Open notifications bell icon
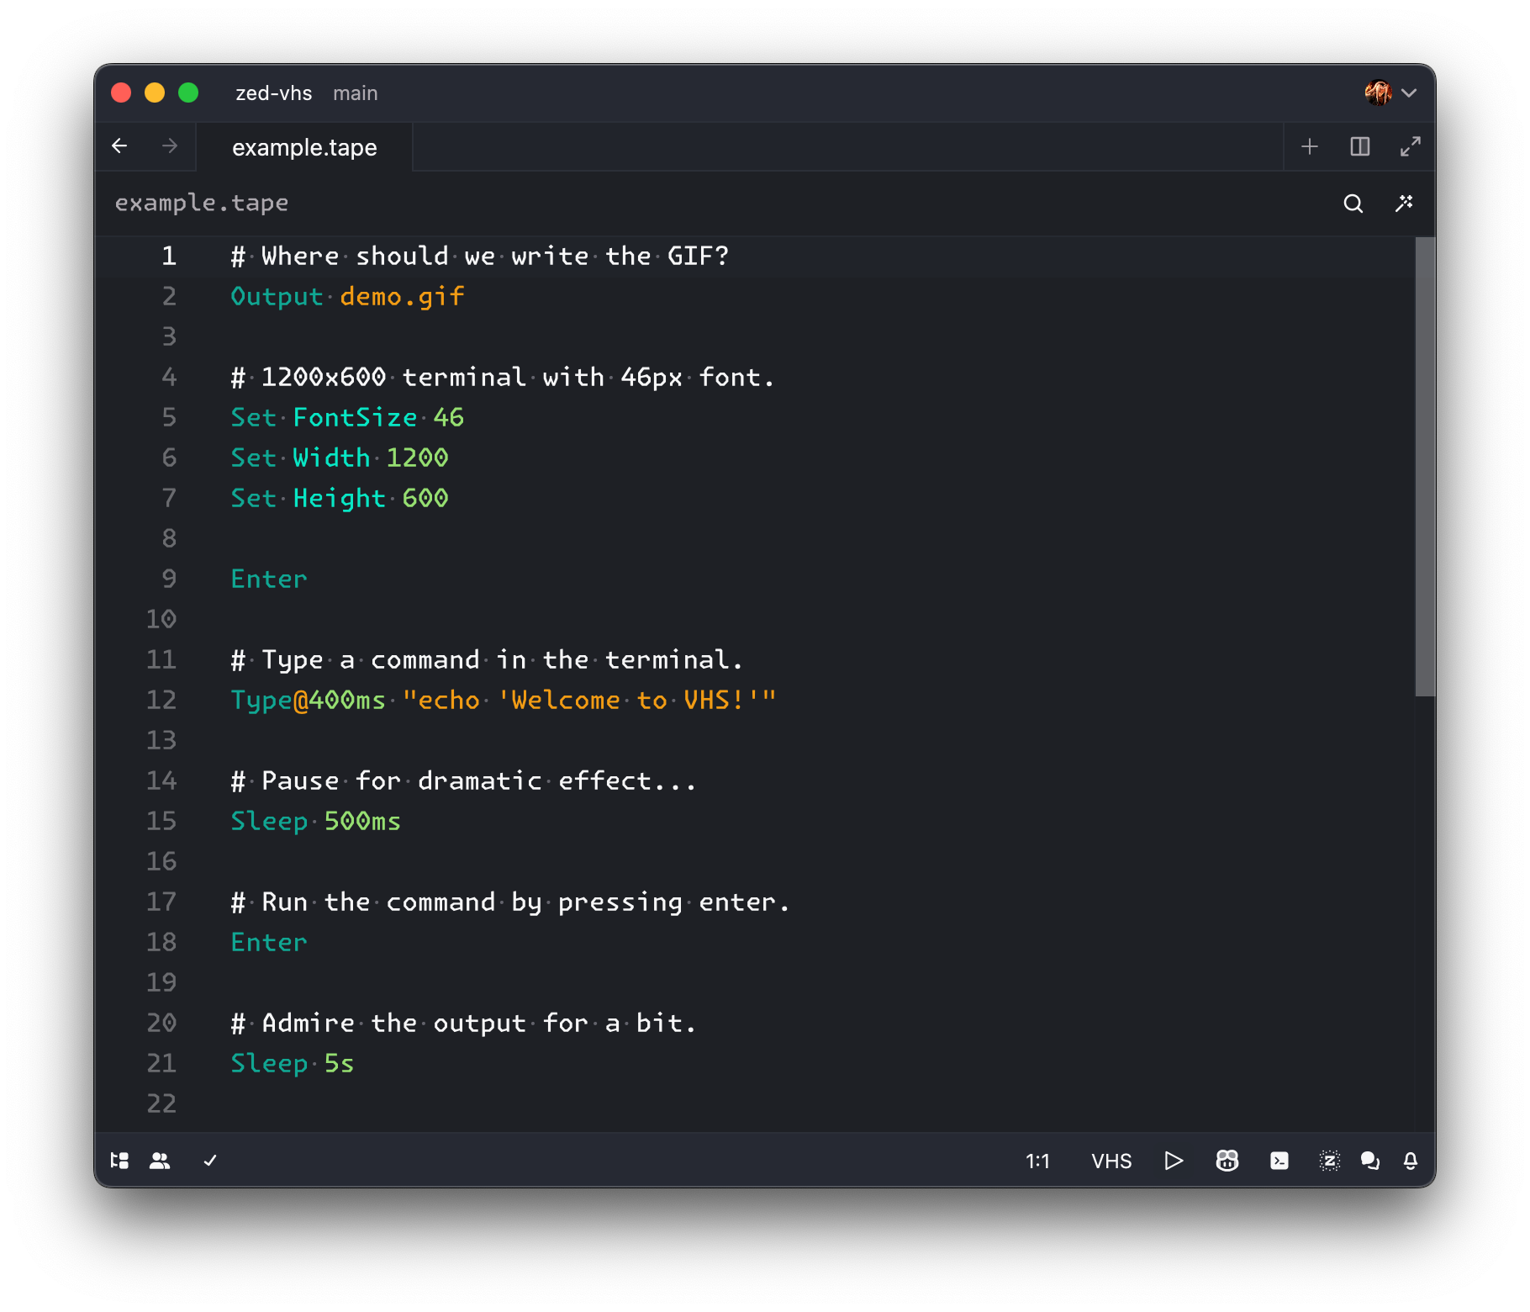The height and width of the screenshot is (1312, 1530). click(x=1411, y=1161)
